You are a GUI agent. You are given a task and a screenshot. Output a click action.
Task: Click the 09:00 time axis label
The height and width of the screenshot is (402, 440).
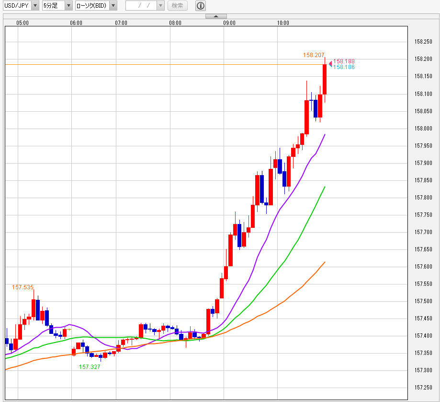(229, 23)
